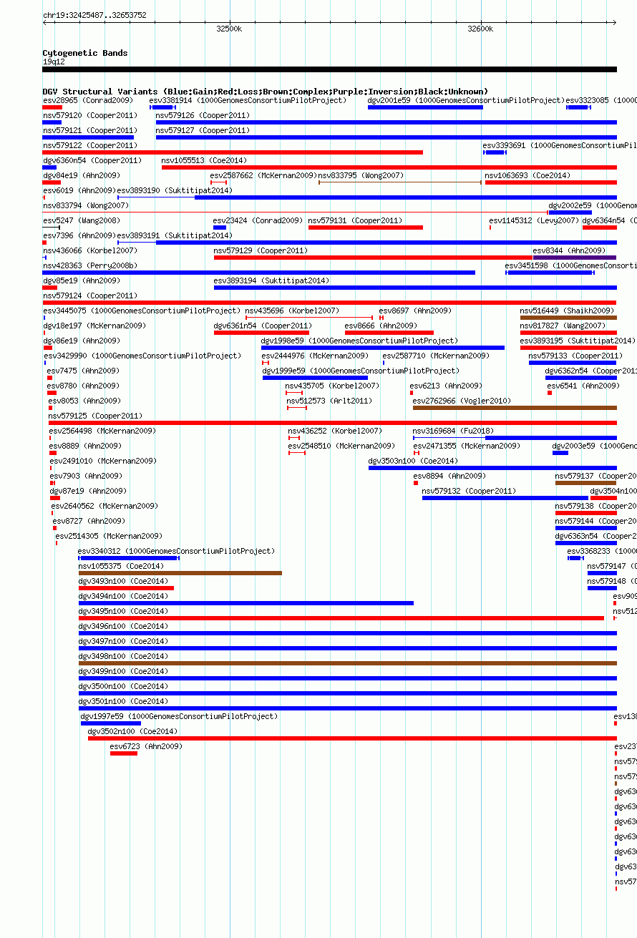
Task: Click the 32600k ruler tick label
Action: pos(480,29)
